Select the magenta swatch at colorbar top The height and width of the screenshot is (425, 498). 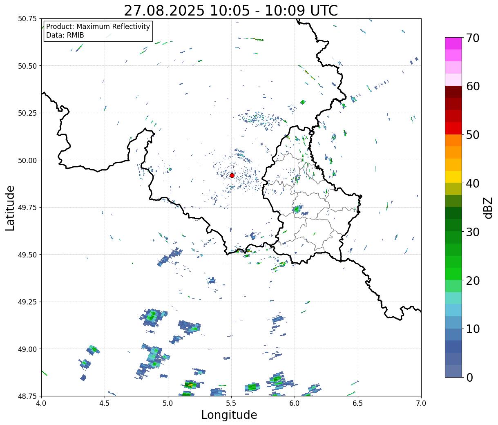click(x=453, y=43)
